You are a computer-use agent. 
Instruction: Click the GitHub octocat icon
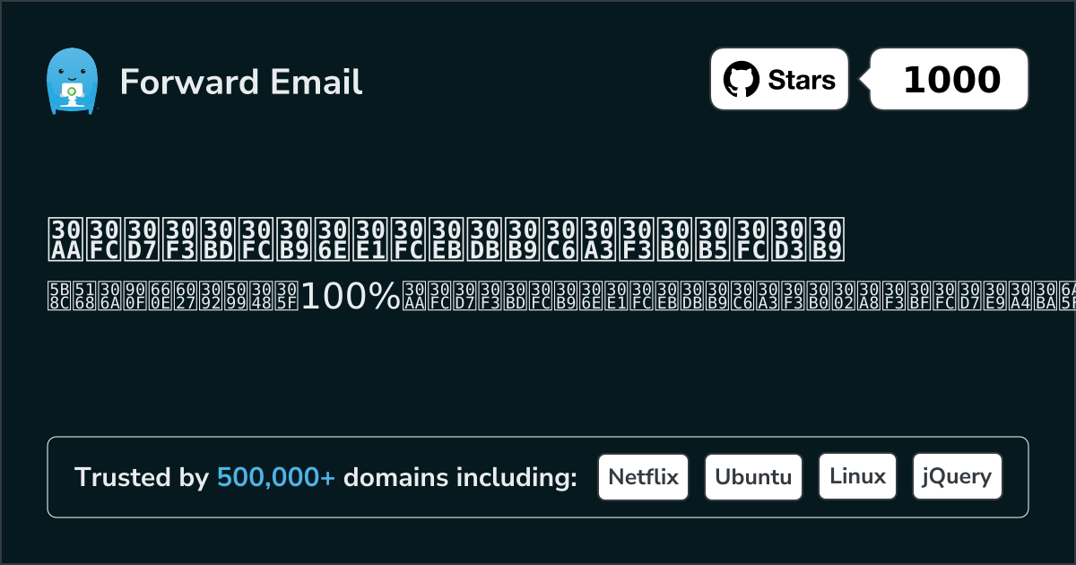click(x=741, y=80)
